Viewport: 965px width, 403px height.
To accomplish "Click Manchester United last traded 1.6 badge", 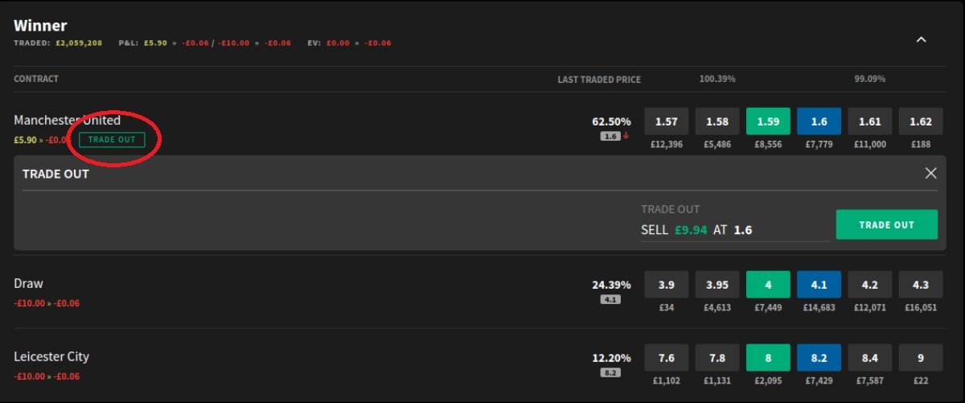I will pos(610,137).
